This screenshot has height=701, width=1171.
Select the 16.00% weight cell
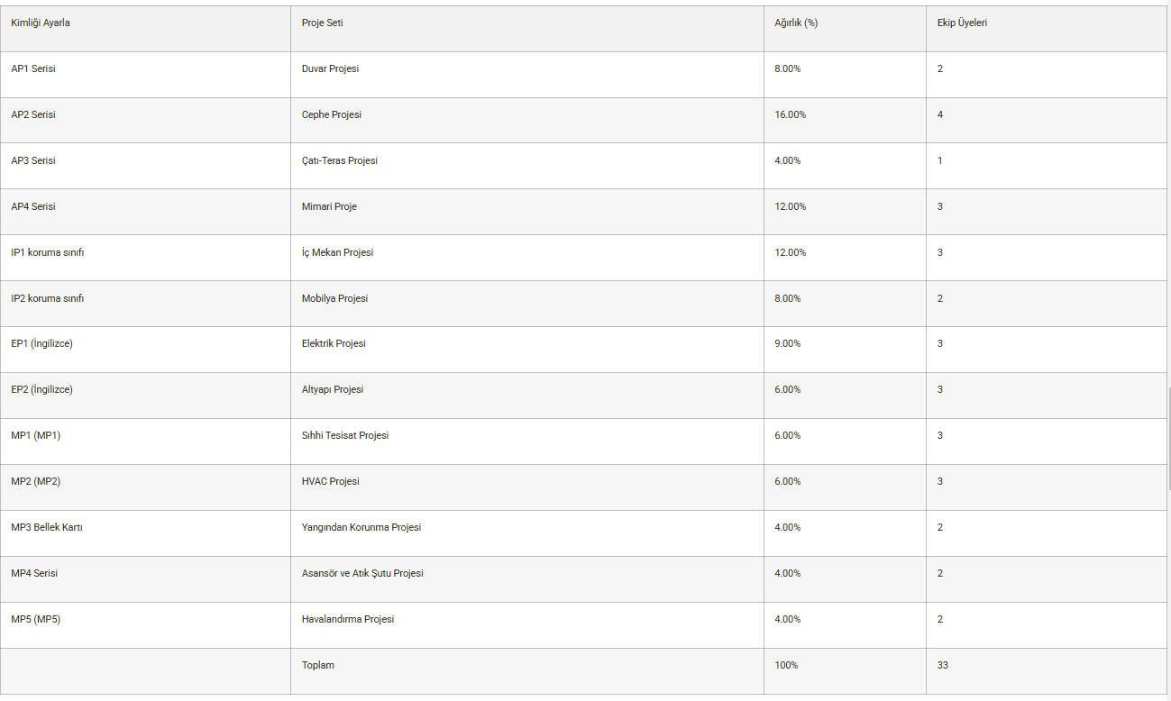click(791, 114)
